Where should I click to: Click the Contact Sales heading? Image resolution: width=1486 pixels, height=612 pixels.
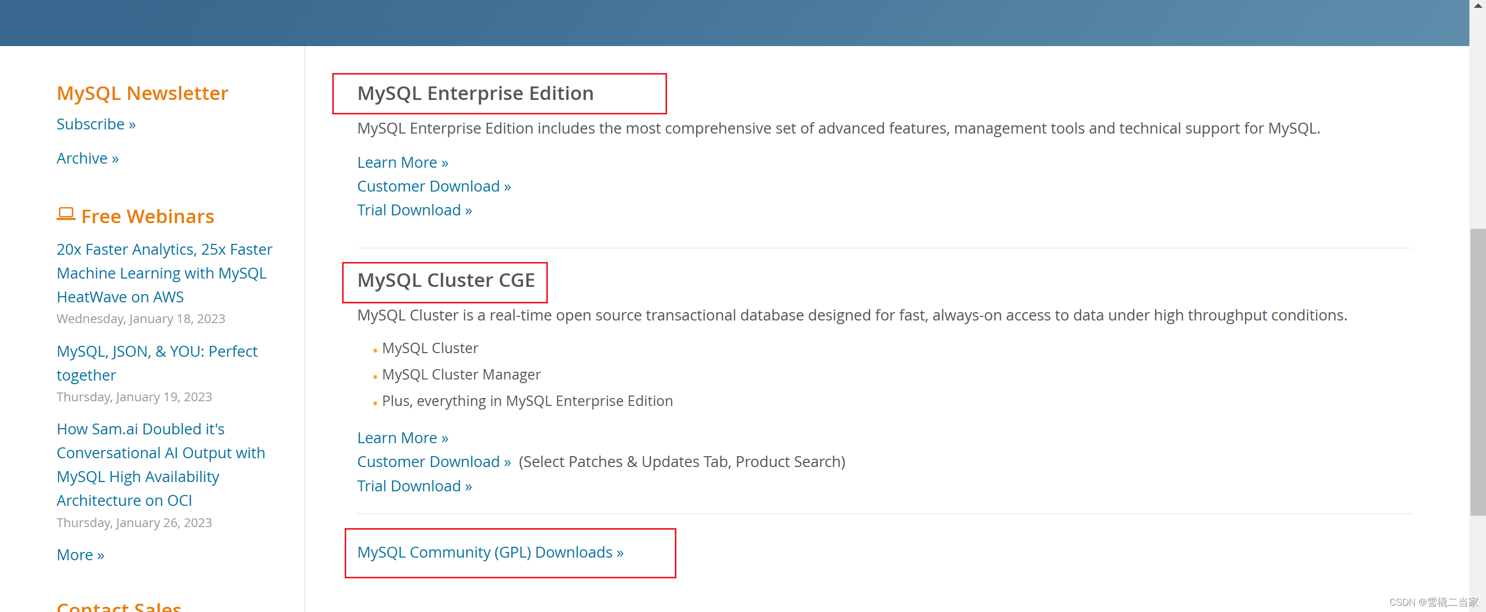(x=119, y=606)
